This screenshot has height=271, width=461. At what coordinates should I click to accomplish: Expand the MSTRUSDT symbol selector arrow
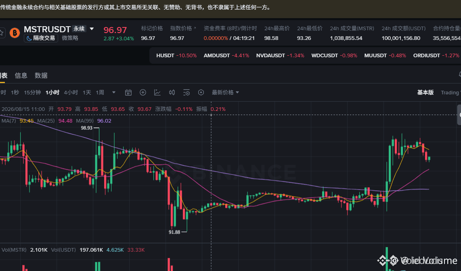(92, 29)
